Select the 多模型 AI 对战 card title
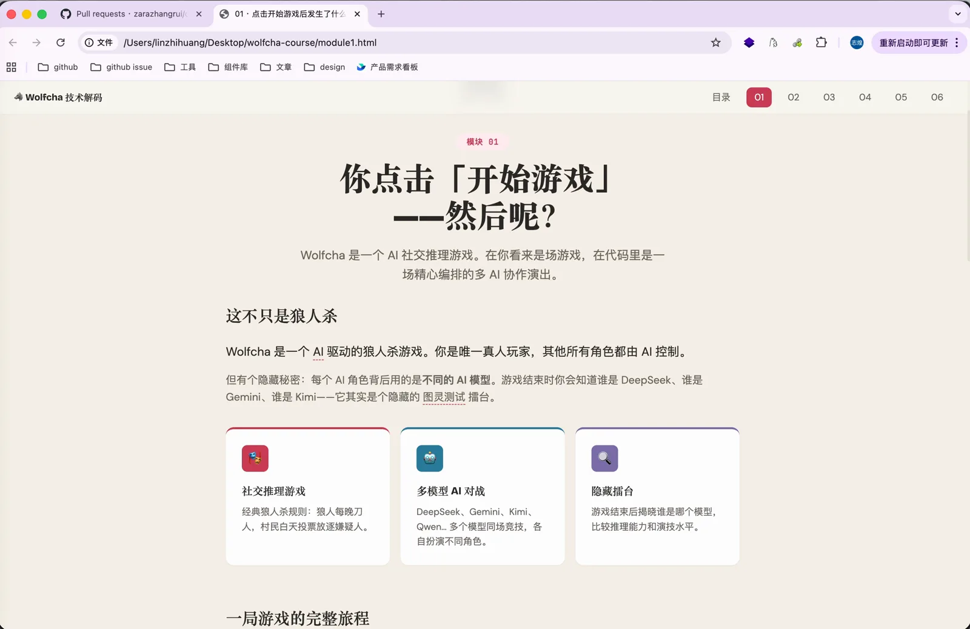 pos(451,491)
